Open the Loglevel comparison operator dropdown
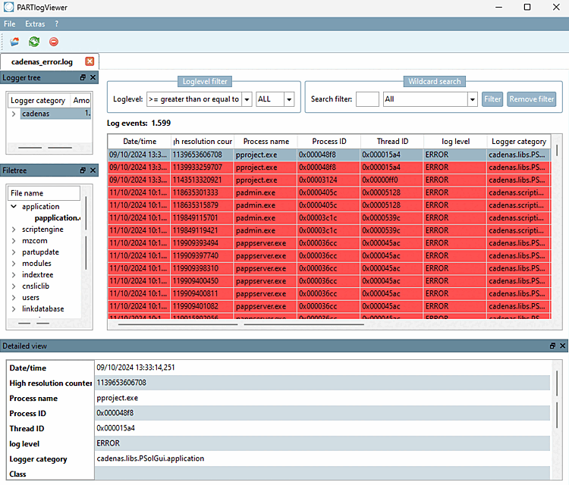Screen dimensions: 569x485 pos(247,99)
